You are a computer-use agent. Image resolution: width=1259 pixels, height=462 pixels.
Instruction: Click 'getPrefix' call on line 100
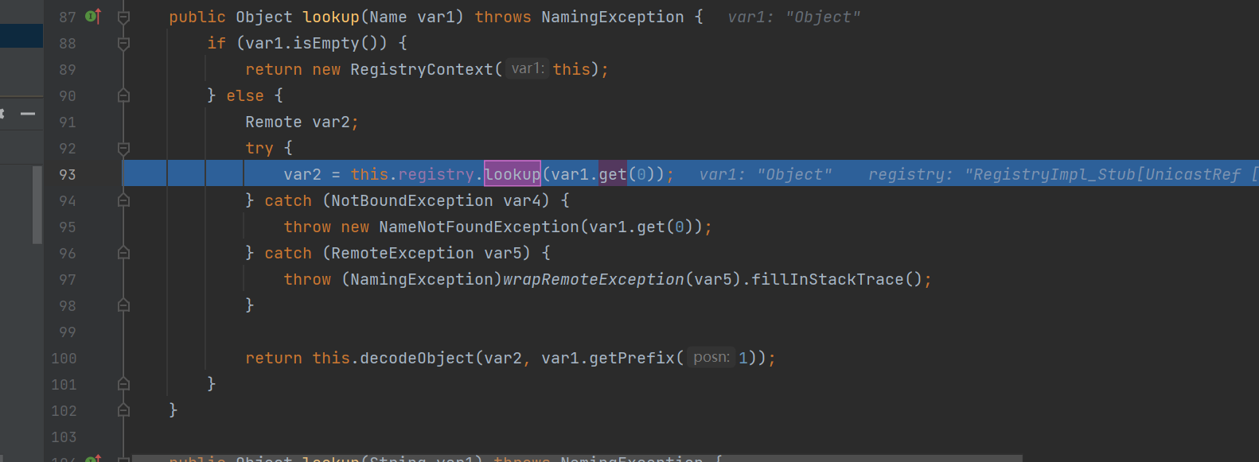(x=632, y=358)
